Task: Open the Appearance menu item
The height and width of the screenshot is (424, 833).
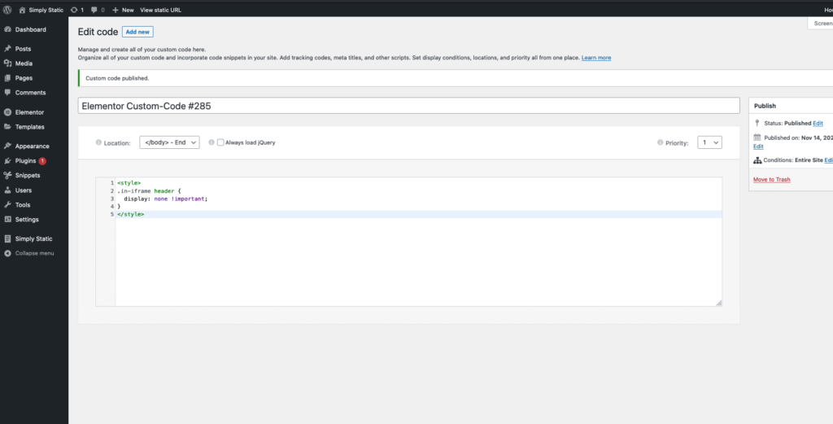Action: pyautogui.click(x=34, y=146)
